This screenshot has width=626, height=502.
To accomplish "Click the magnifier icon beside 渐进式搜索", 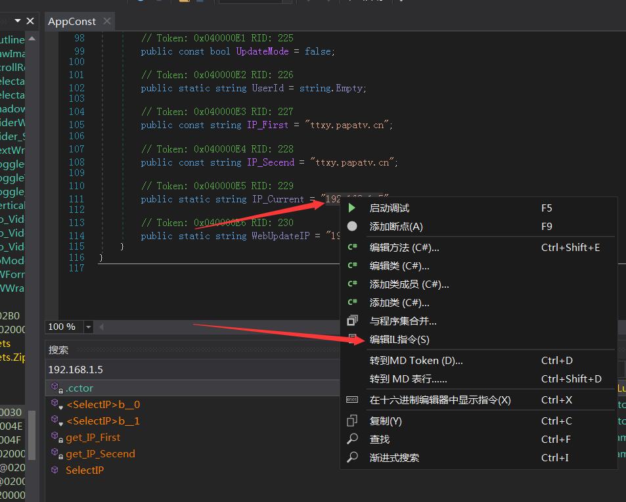I will pyautogui.click(x=352, y=457).
